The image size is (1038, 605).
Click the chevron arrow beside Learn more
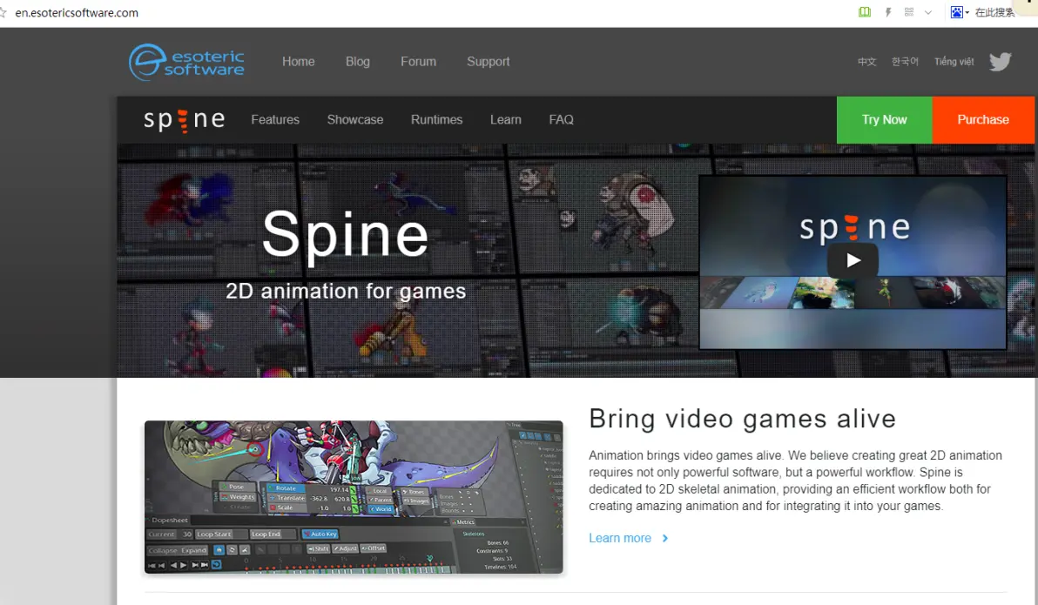(665, 538)
